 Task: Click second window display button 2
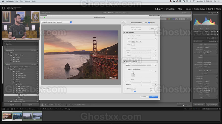tap(7, 109)
